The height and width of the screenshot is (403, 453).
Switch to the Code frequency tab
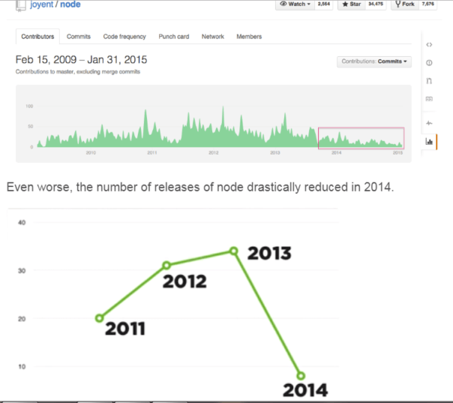(x=124, y=36)
